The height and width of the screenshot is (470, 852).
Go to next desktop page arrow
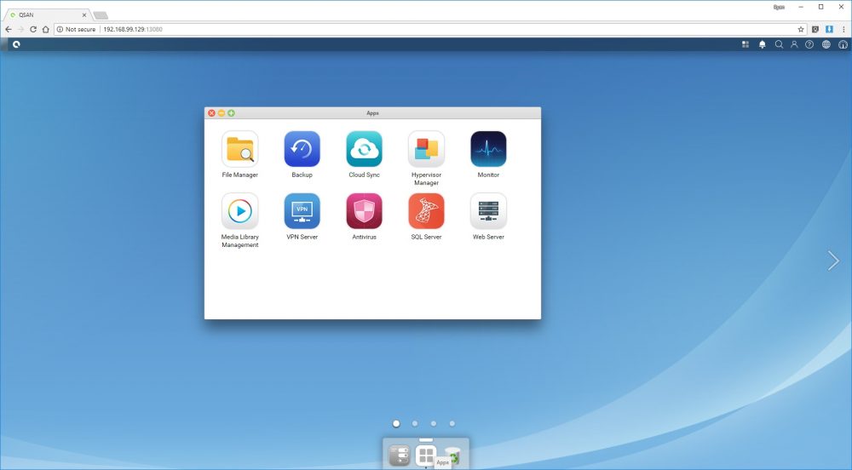[x=833, y=261]
